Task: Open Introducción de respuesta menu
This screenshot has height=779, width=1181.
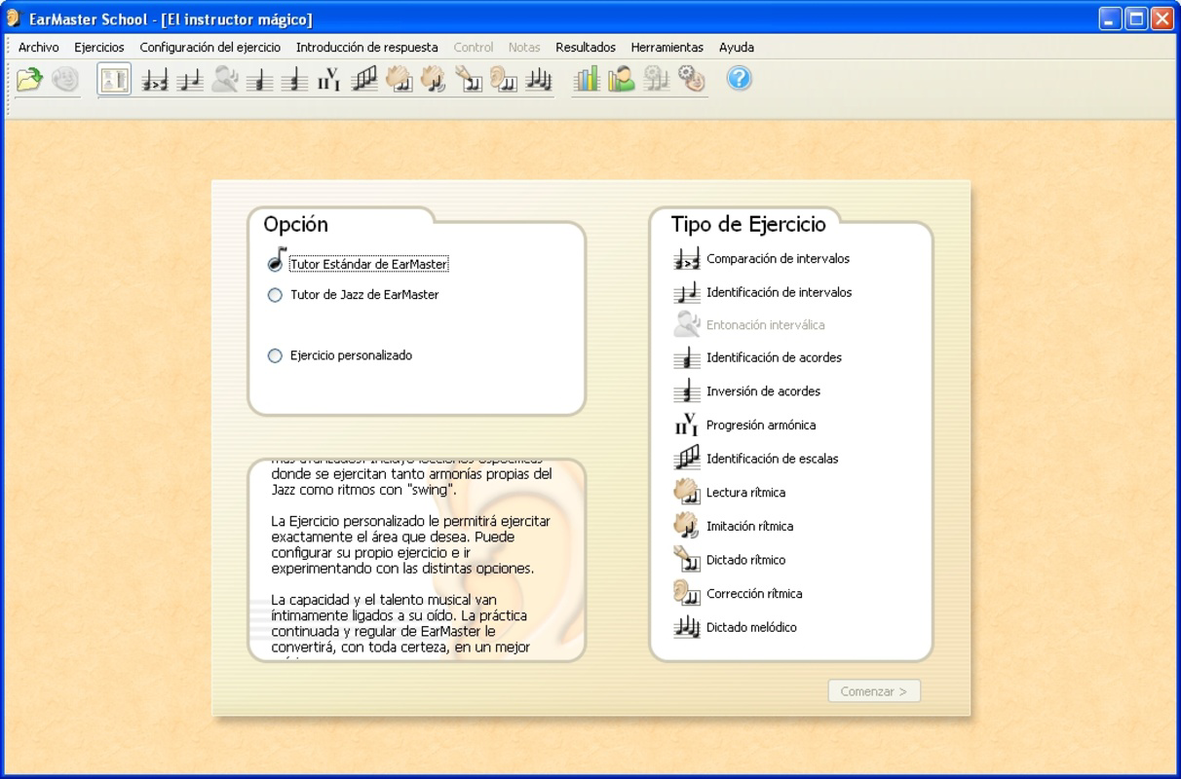Action: [367, 47]
